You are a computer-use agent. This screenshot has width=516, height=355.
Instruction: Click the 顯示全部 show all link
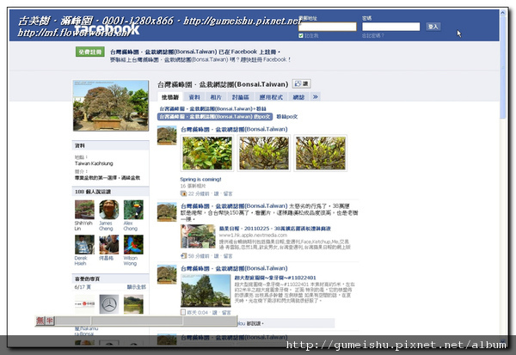(x=136, y=287)
